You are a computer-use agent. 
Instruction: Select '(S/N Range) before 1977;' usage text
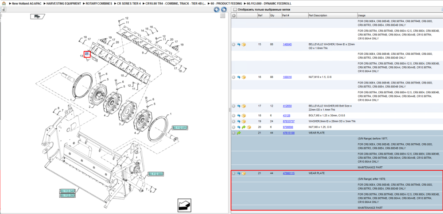pyautogui.click(x=373, y=139)
